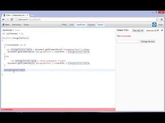Open the Bins menu
This screenshot has height=123, width=165.
click(x=6, y=25)
